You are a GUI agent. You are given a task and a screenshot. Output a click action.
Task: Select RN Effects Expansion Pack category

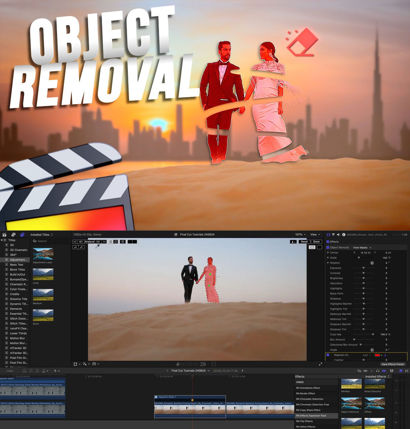click(x=316, y=415)
